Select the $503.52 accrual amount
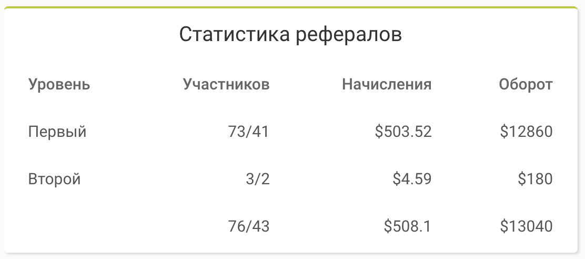585x259 pixels. tap(404, 132)
